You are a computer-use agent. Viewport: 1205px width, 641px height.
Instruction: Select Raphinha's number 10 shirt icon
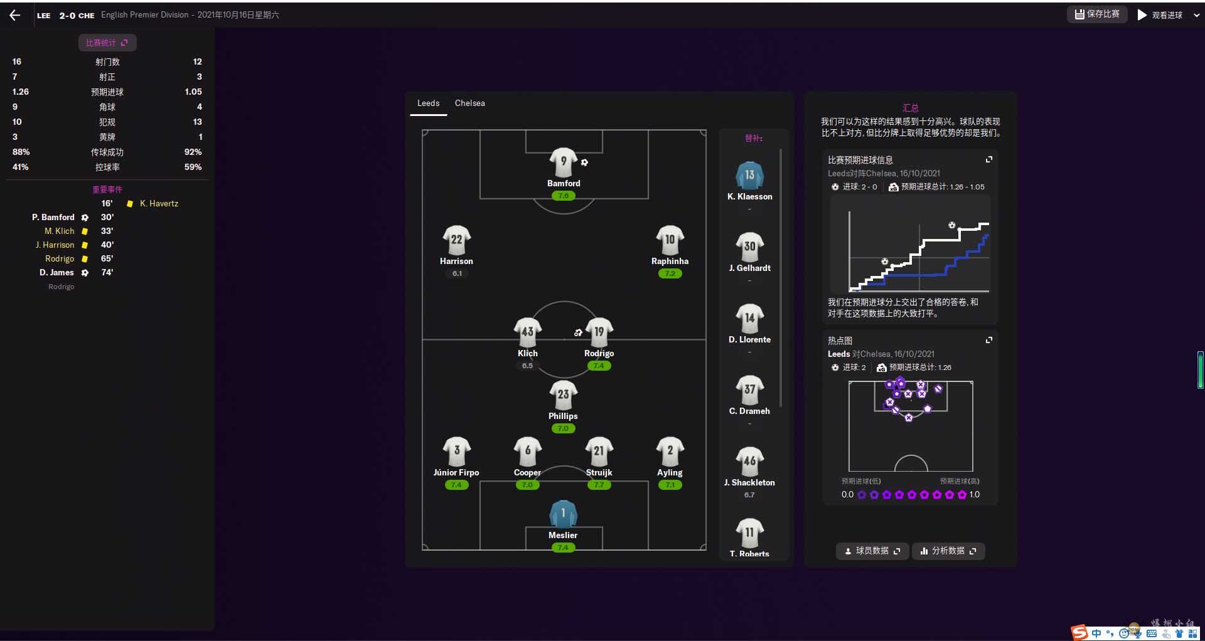[670, 241]
